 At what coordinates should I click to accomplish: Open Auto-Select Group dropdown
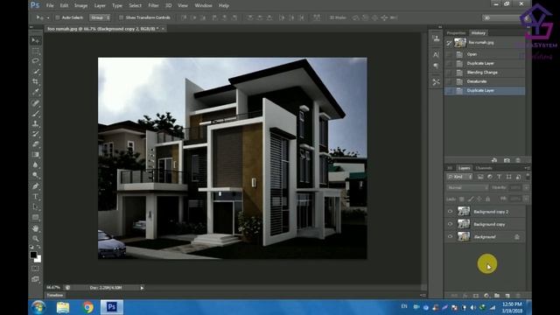point(100,17)
